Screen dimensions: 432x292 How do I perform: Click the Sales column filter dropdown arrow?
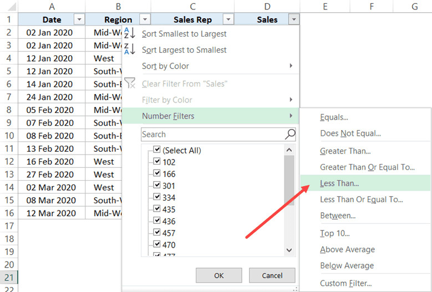coord(293,19)
